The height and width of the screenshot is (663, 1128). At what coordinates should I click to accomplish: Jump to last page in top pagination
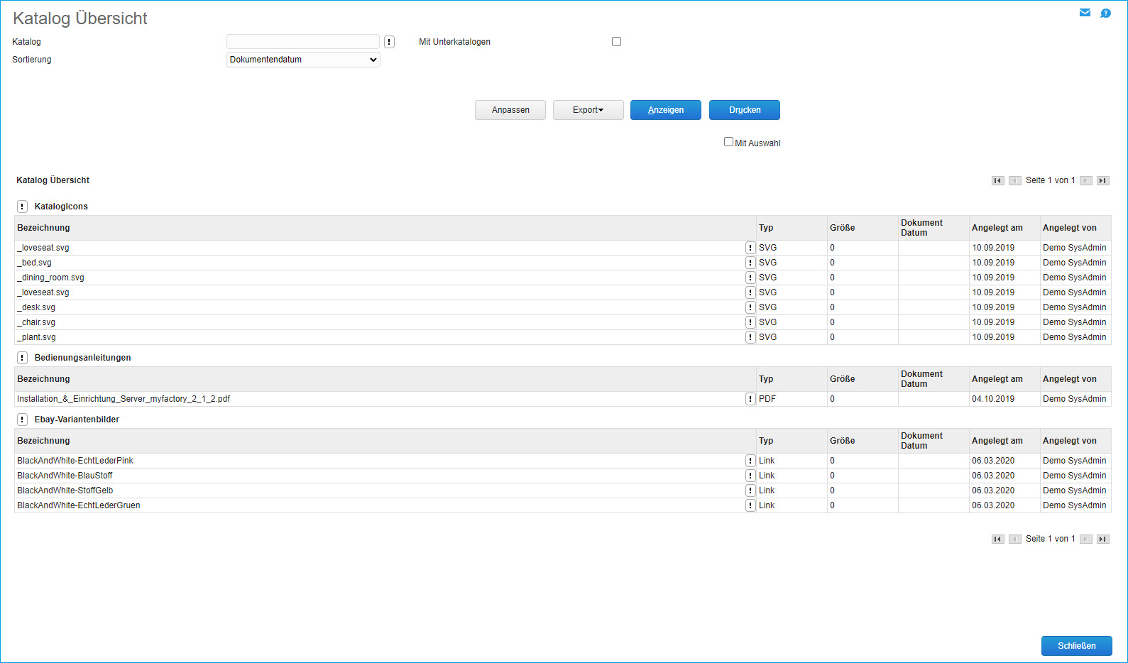(x=1102, y=180)
